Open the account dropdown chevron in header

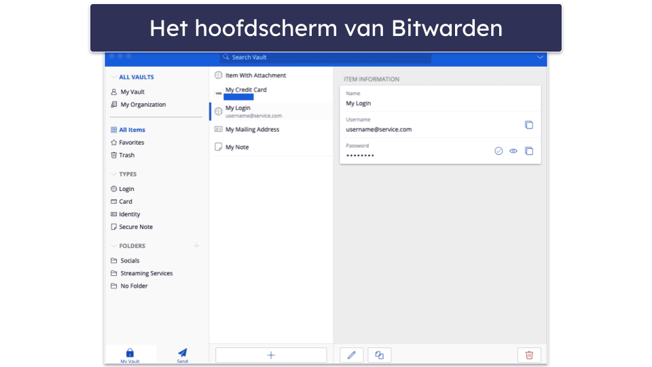click(x=540, y=57)
